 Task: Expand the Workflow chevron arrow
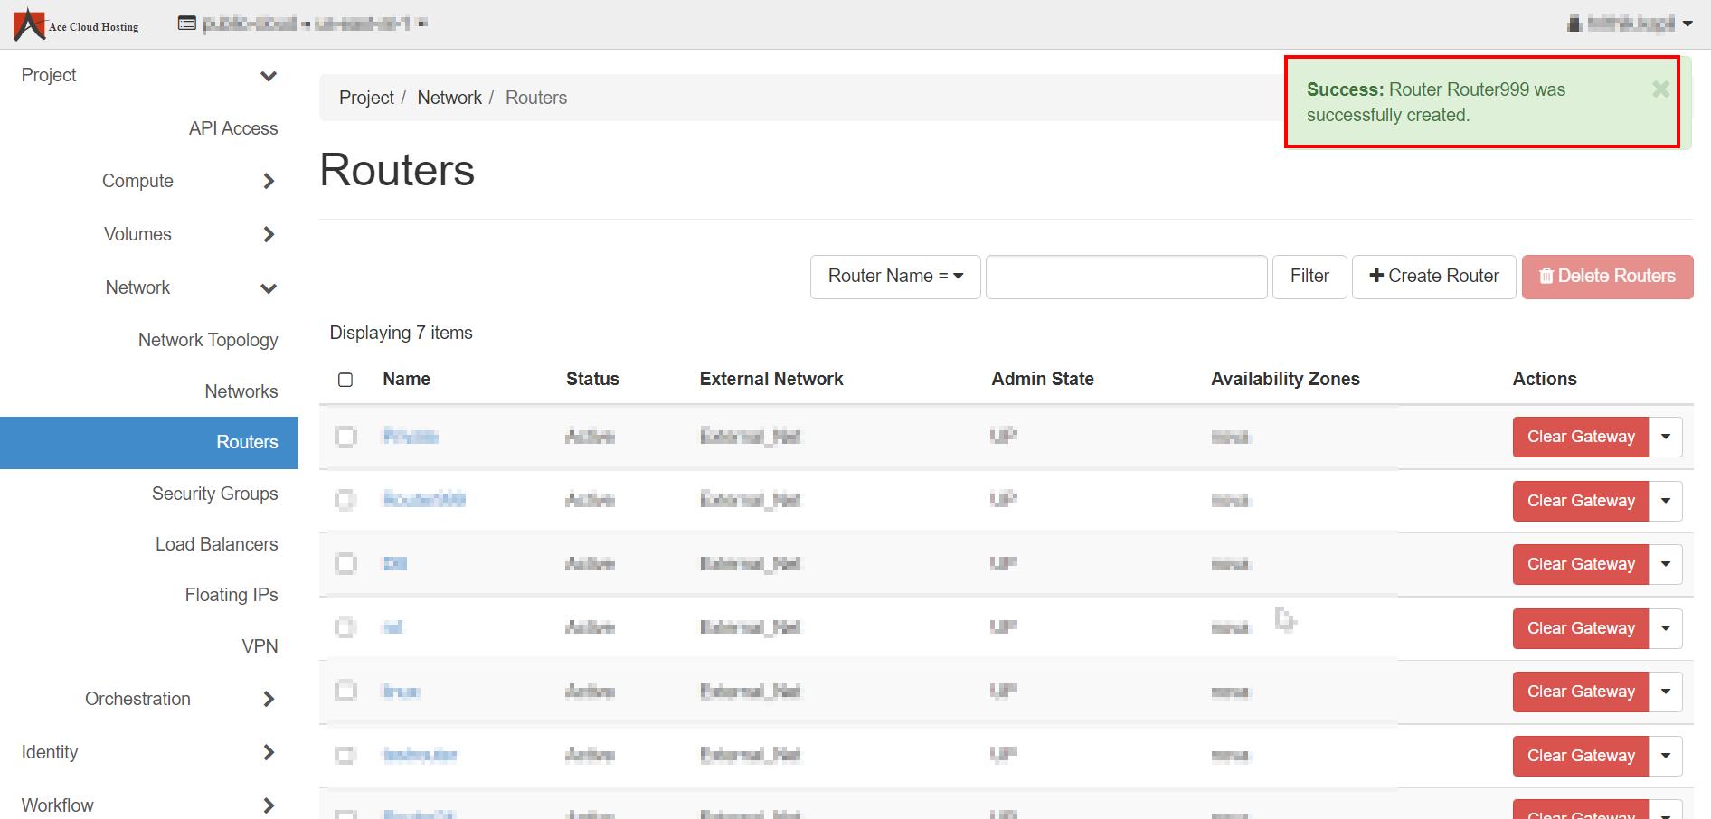(x=268, y=805)
